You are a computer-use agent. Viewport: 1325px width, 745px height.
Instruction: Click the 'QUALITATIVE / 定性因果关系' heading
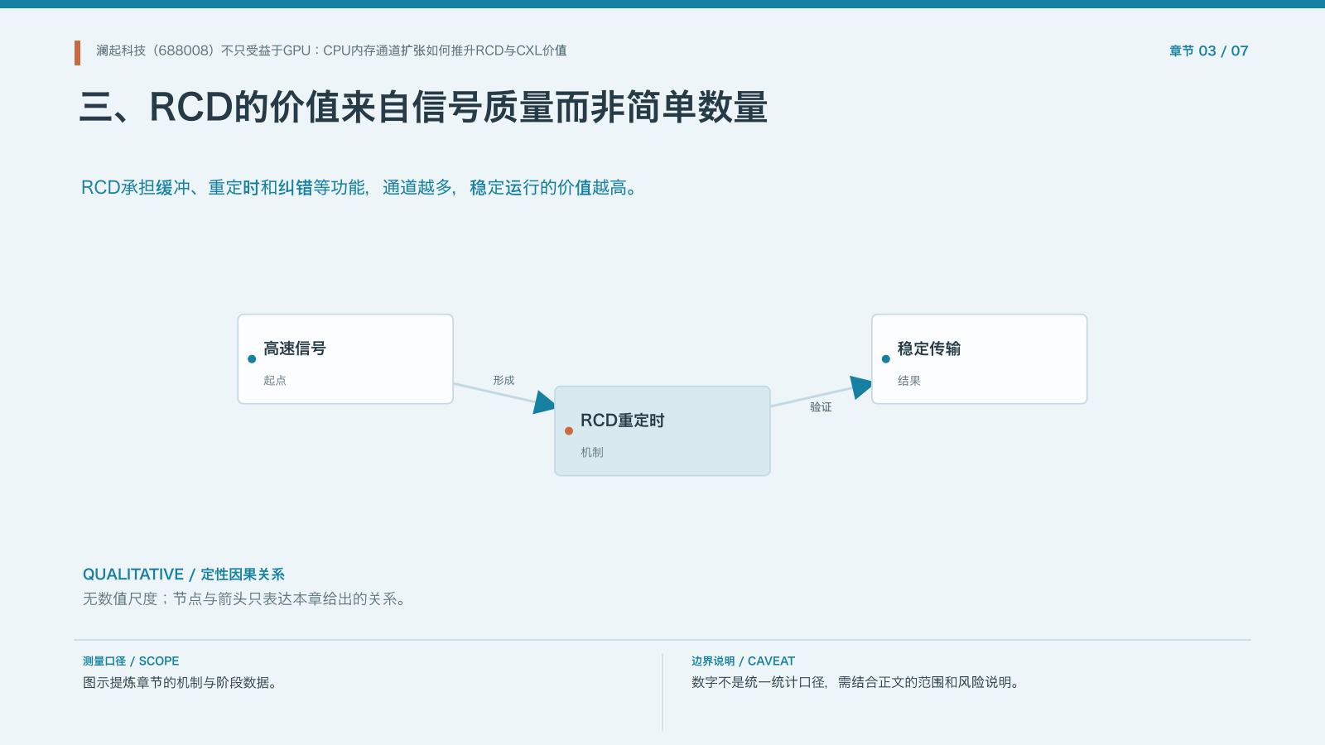click(184, 574)
